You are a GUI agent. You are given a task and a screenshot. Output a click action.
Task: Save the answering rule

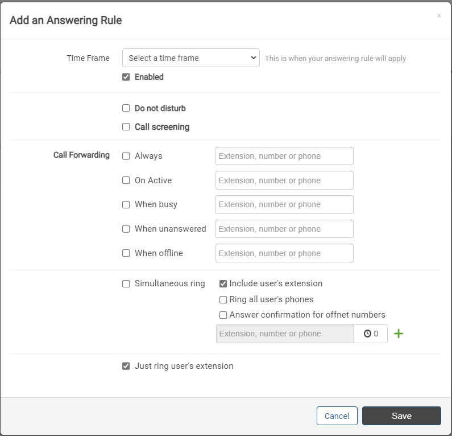click(x=401, y=416)
